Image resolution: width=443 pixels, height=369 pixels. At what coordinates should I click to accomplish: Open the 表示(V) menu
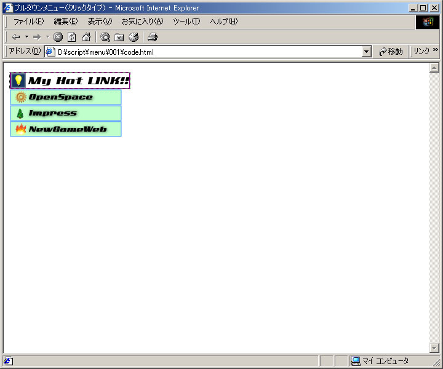100,22
